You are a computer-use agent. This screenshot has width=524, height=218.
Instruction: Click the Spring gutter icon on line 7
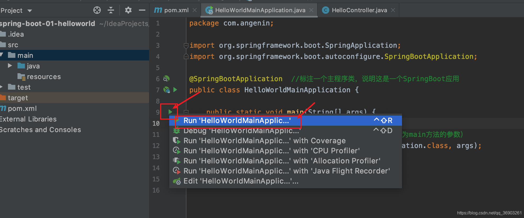point(167,90)
